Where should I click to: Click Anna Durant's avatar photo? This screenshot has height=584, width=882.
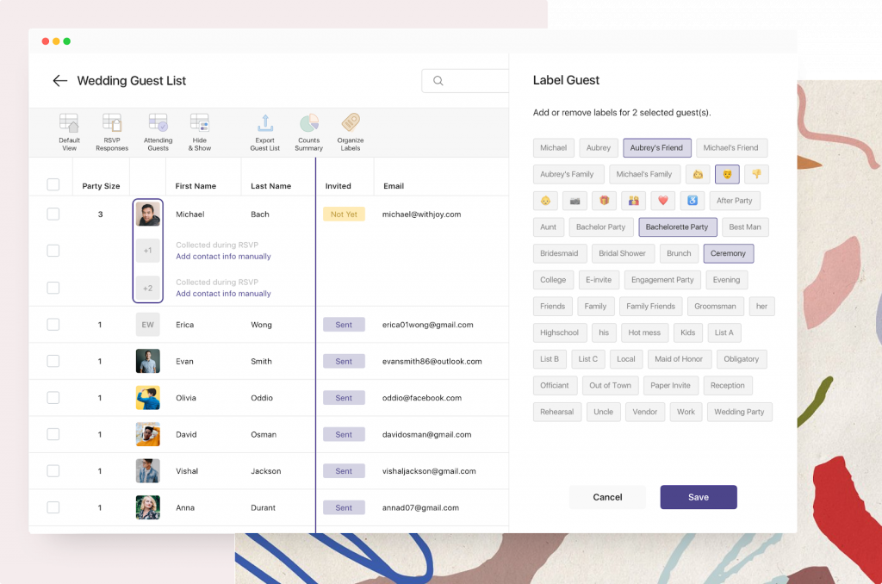pos(148,507)
